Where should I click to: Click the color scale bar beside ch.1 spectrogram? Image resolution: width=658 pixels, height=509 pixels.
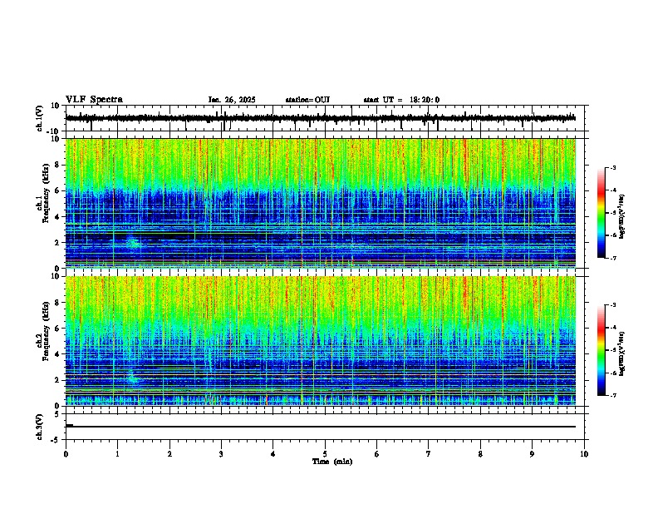pos(601,212)
